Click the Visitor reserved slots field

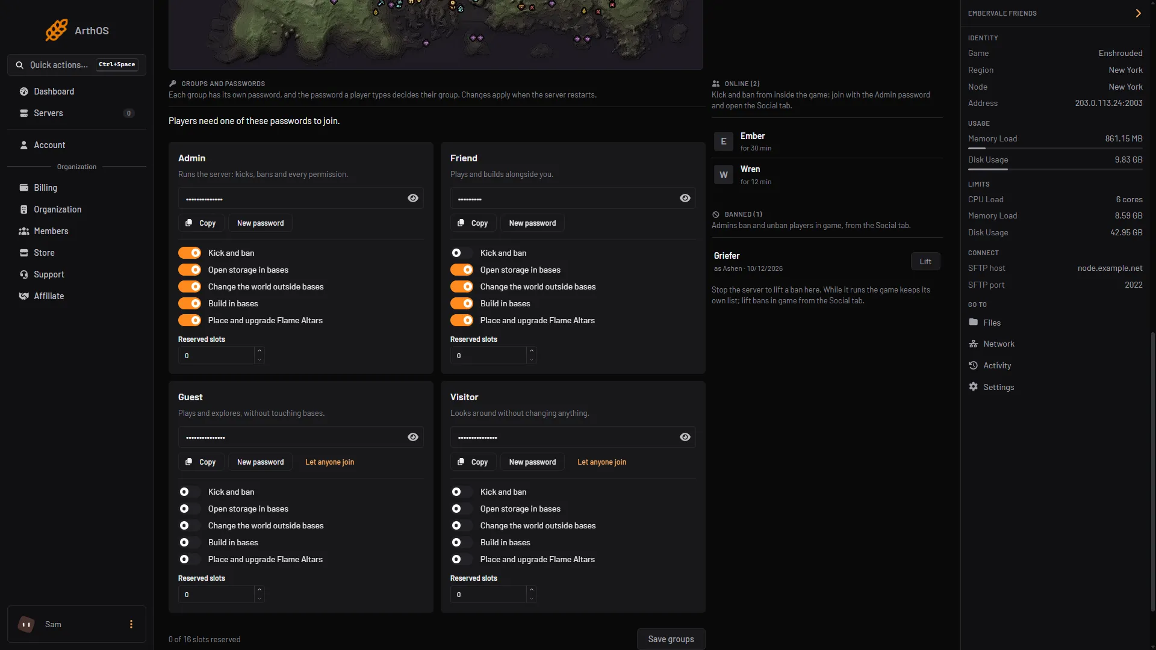click(x=488, y=595)
